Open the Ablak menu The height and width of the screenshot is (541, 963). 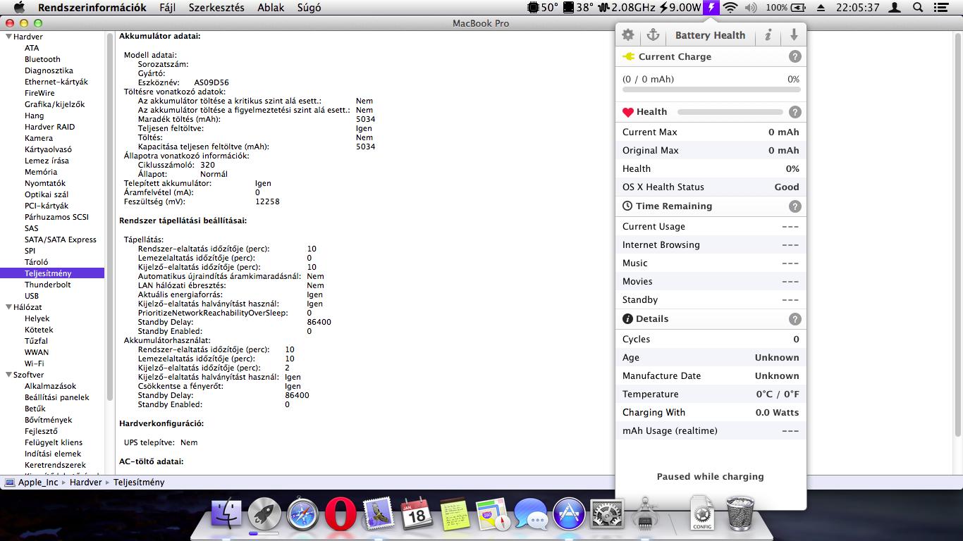[271, 8]
